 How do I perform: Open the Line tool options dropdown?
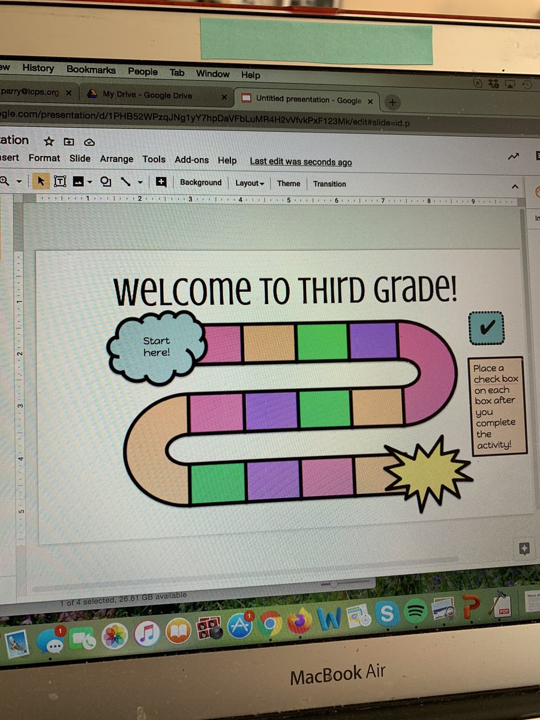tap(140, 182)
